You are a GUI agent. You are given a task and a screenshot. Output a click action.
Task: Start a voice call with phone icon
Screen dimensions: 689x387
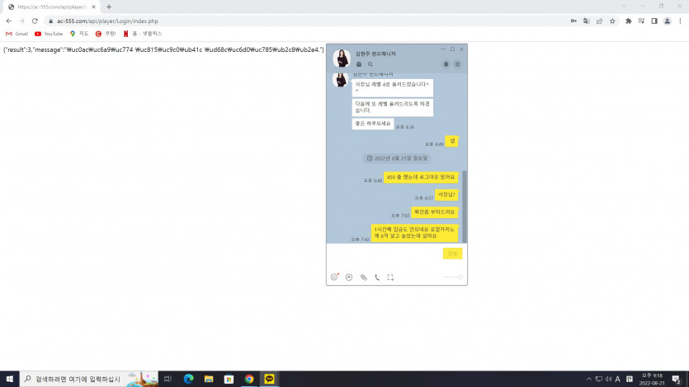(x=377, y=277)
